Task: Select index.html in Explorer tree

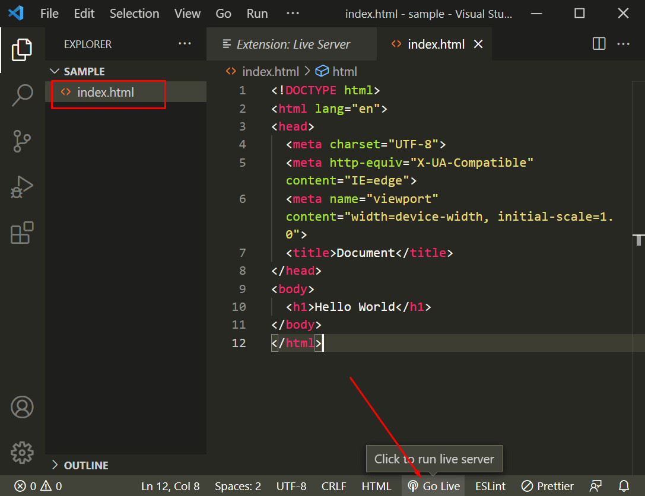Action: click(125, 92)
